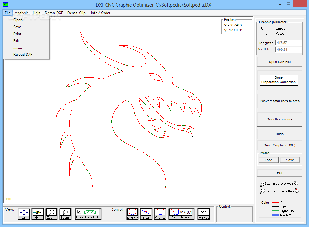Image resolution: width=309 pixels, height=227 pixels.
Task: Choose Exit in the File menu
Action: click(x=26, y=41)
